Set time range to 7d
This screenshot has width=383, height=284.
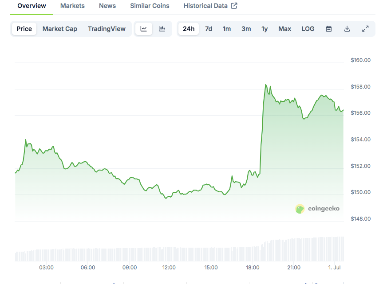click(209, 29)
